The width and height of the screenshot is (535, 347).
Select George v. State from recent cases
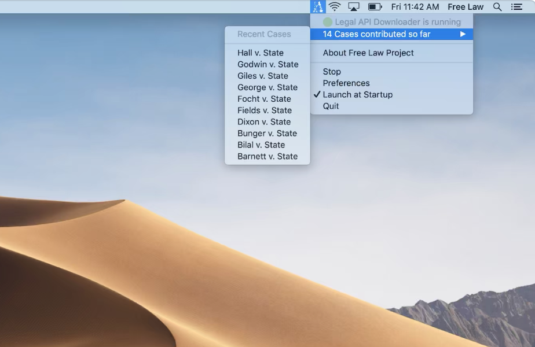(x=267, y=87)
